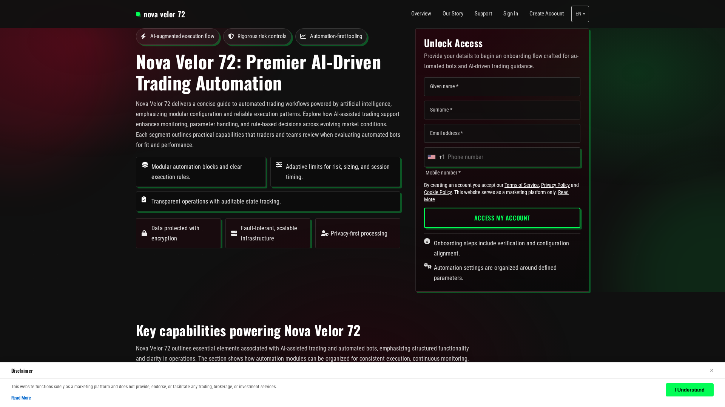Click 'Transparent operations with auditable state tracking' card
725x407 pixels.
268,202
